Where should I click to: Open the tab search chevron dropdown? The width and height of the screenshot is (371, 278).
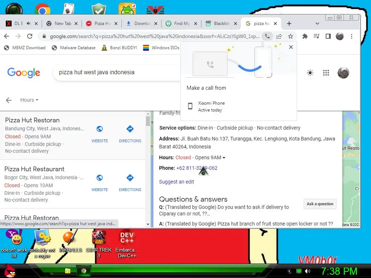click(x=317, y=24)
